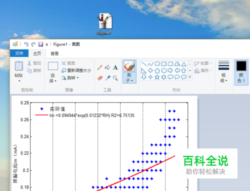
Task: Choose the Hexagon shape
Action: 164,70
